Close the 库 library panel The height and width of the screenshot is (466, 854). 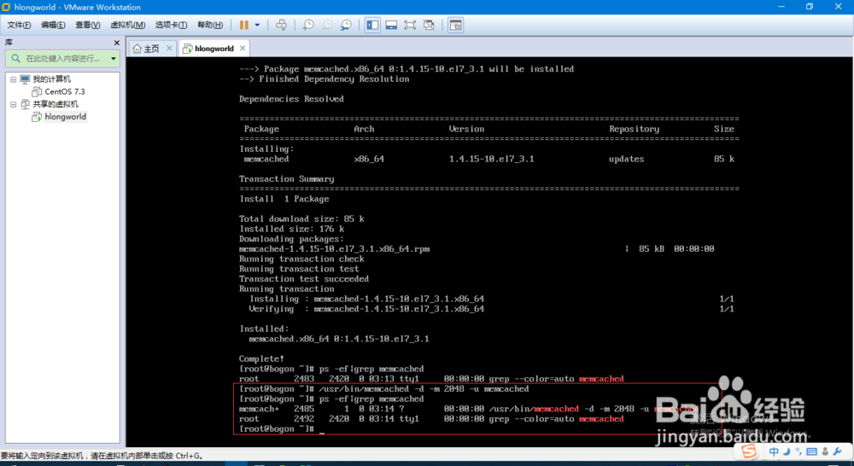coord(116,43)
